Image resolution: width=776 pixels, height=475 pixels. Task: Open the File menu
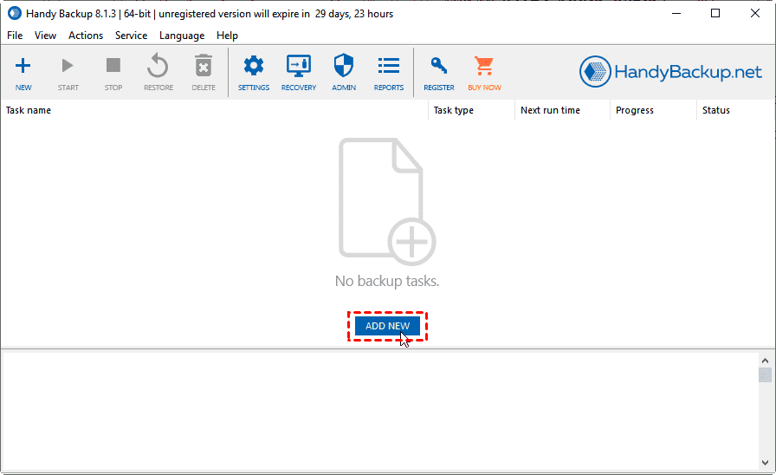15,36
